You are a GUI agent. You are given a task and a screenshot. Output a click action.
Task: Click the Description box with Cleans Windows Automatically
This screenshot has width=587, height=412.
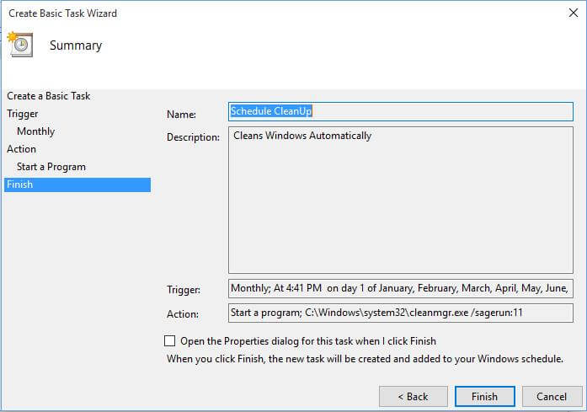(401, 200)
